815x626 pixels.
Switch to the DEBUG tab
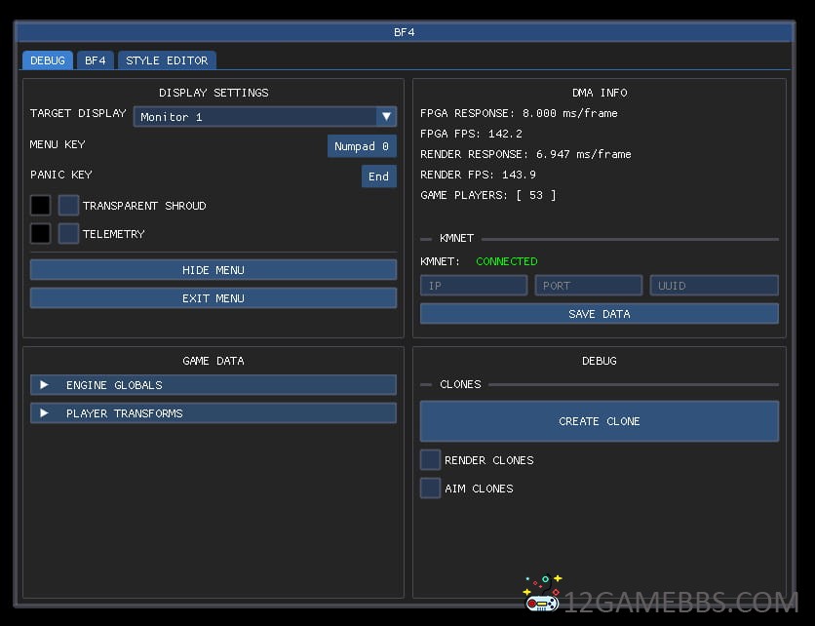48,60
